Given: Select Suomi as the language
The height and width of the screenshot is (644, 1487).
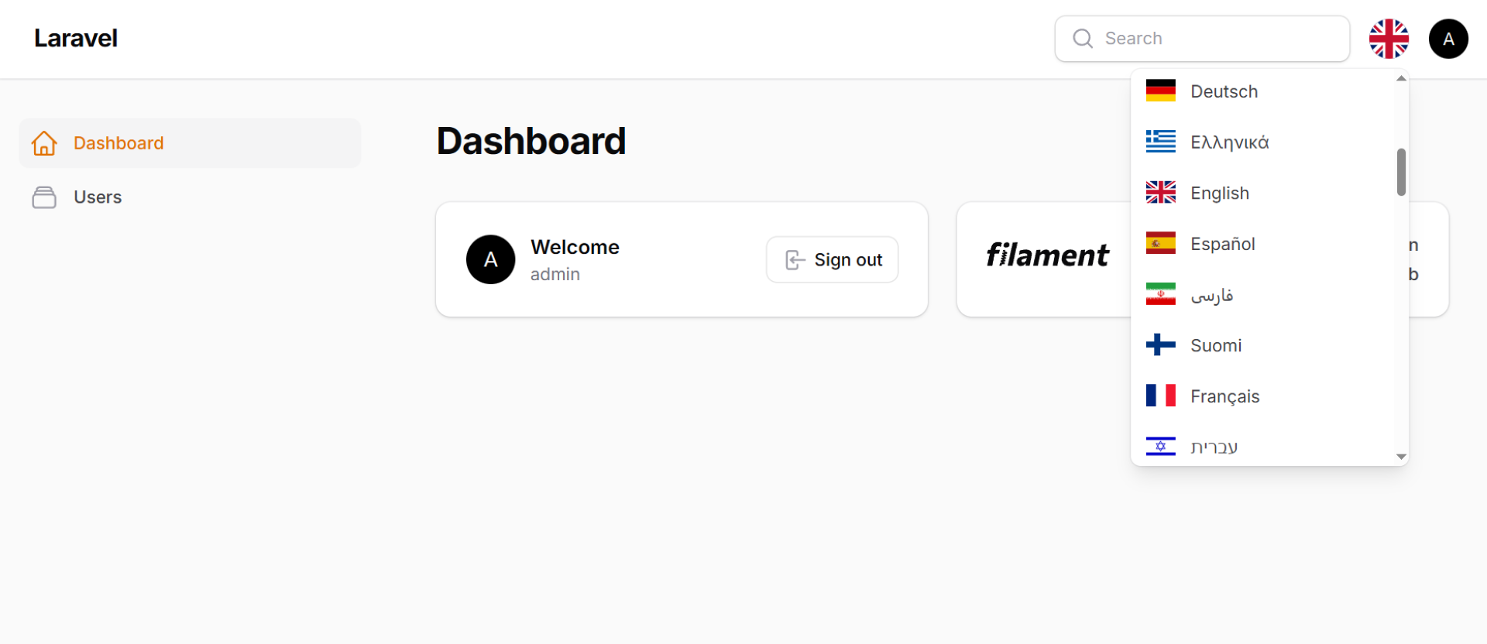Looking at the screenshot, I should [1216, 345].
